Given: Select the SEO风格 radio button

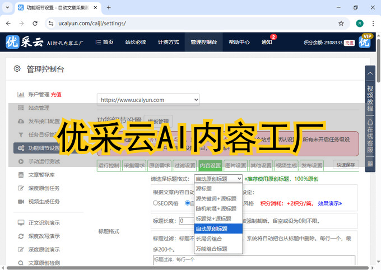Looking at the screenshot, I should [156, 203].
